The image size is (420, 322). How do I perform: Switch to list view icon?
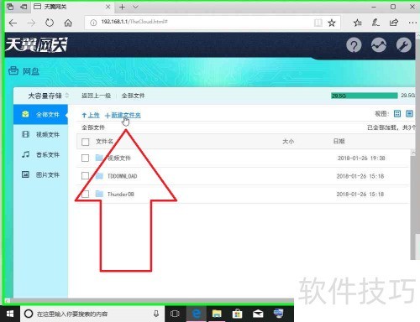[409, 113]
